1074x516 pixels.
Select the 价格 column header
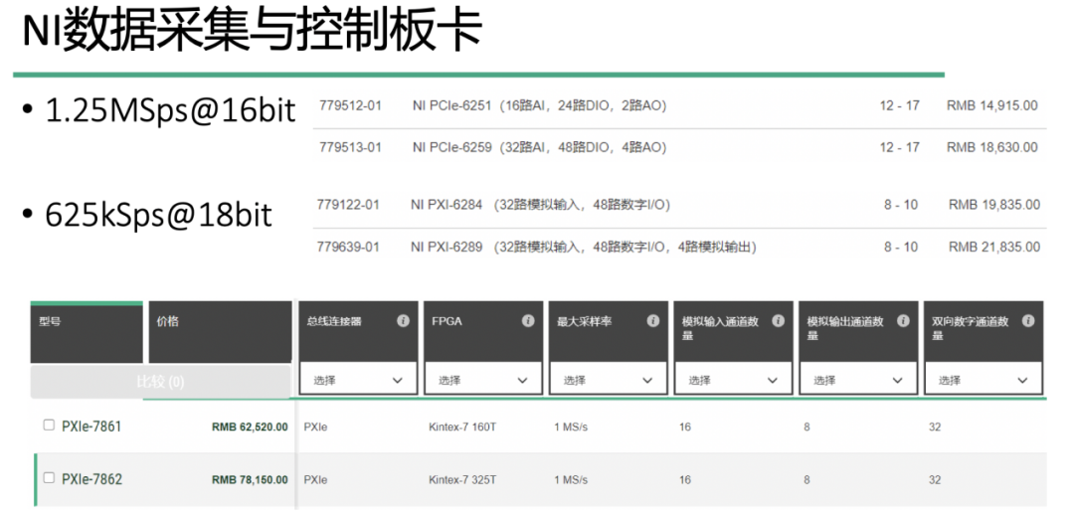pyautogui.click(x=220, y=332)
